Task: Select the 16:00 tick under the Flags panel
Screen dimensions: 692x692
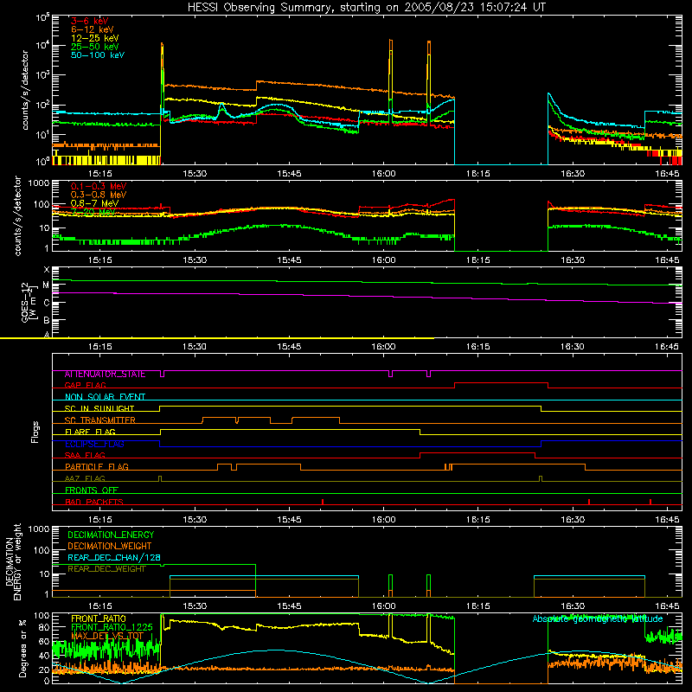Action: pyautogui.click(x=383, y=520)
